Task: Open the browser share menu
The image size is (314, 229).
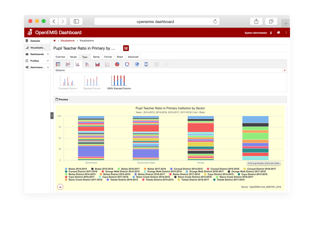Action: pyautogui.click(x=256, y=21)
